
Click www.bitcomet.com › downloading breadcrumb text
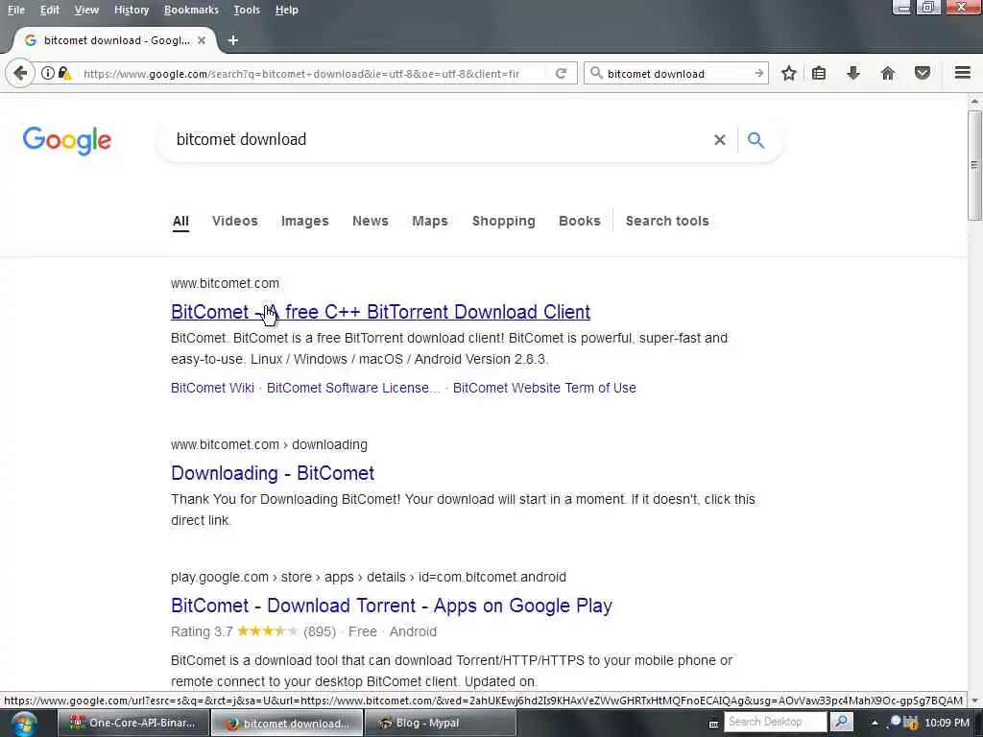click(x=269, y=444)
